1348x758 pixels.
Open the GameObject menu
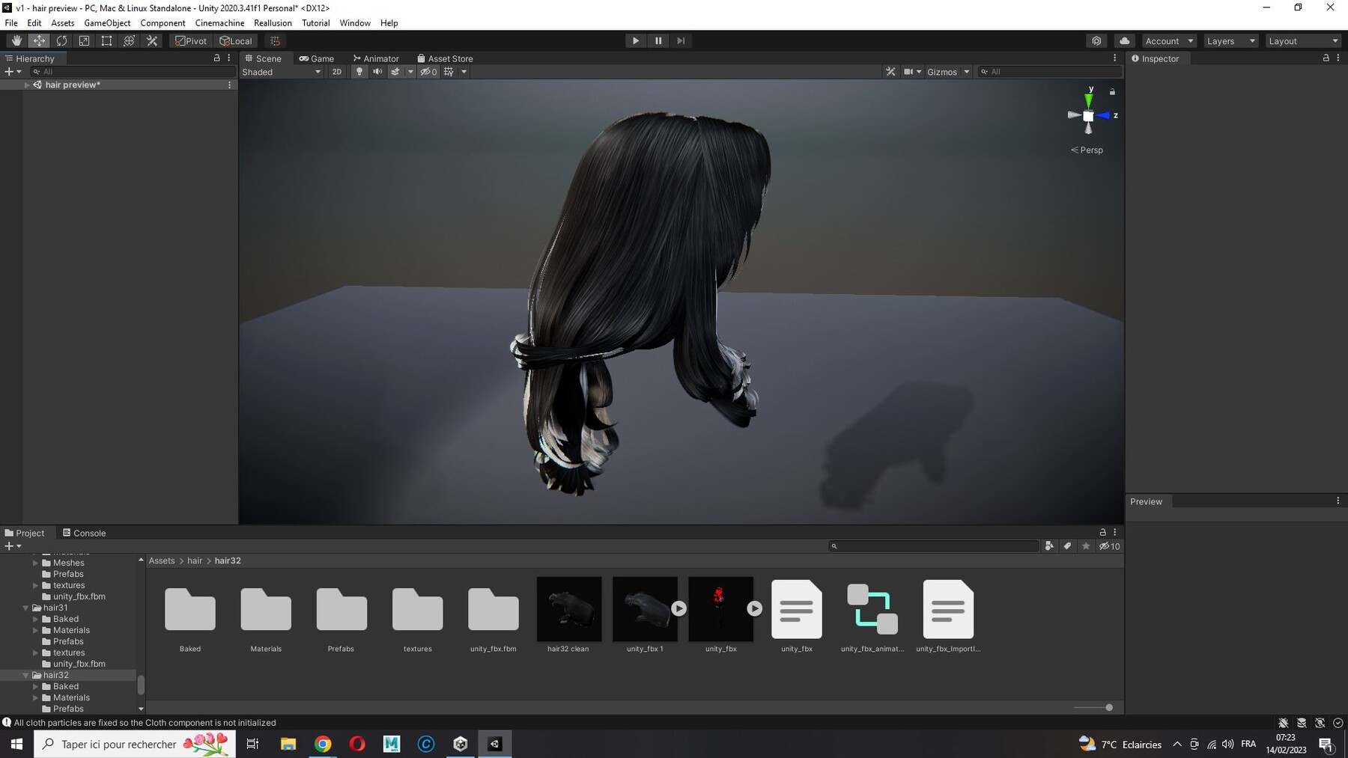point(107,23)
